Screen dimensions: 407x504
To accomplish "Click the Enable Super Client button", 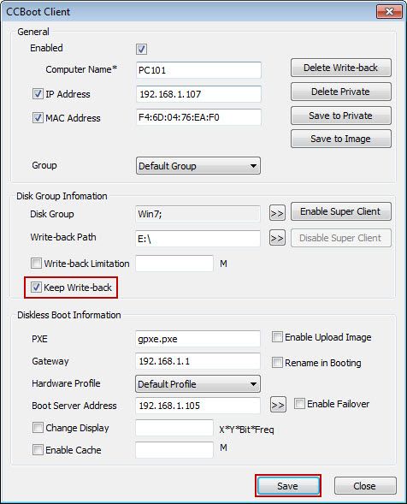I will tap(341, 211).
